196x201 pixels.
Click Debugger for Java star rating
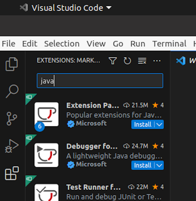pos(158,146)
